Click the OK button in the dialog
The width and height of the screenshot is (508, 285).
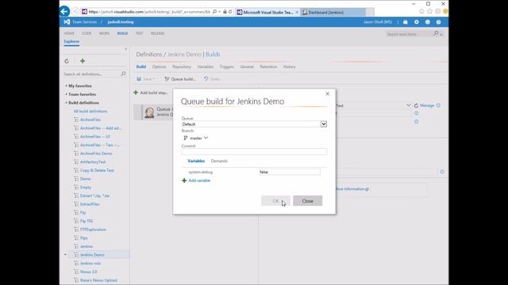click(x=275, y=200)
